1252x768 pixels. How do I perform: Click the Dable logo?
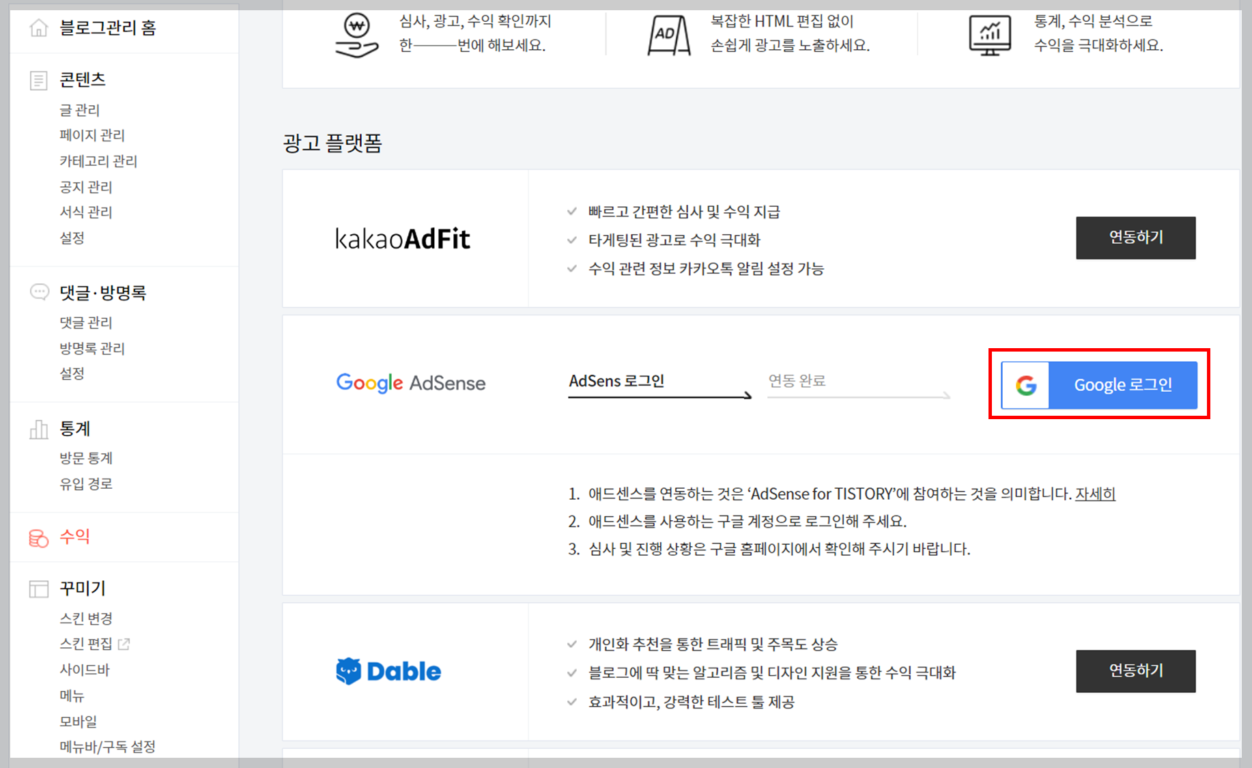[x=388, y=671]
